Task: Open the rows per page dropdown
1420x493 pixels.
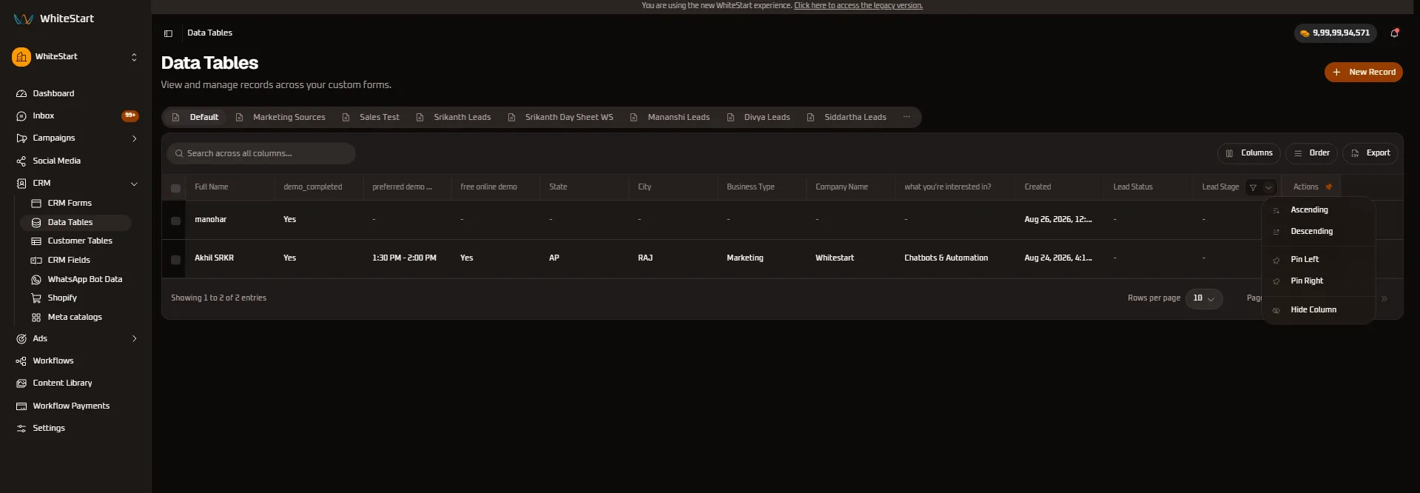Action: [x=1204, y=298]
